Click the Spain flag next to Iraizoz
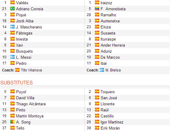Viewport: 170px width, 135px height. click(x=97, y=3)
